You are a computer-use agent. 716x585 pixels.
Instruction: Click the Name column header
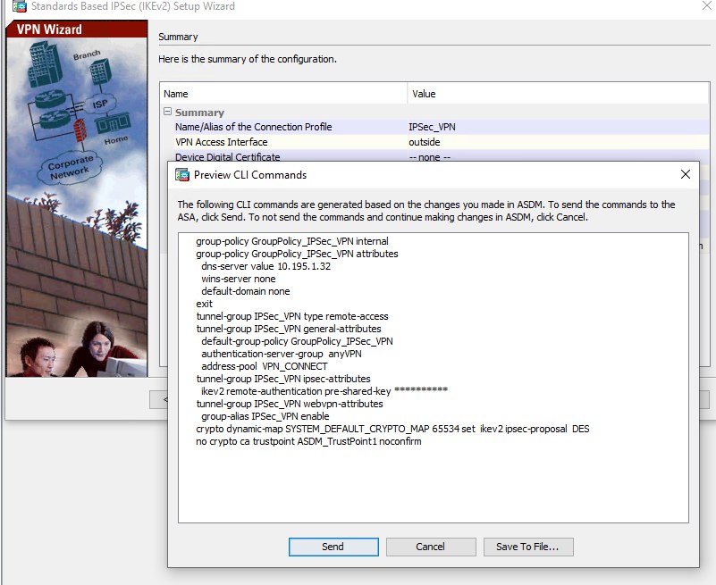(283, 94)
